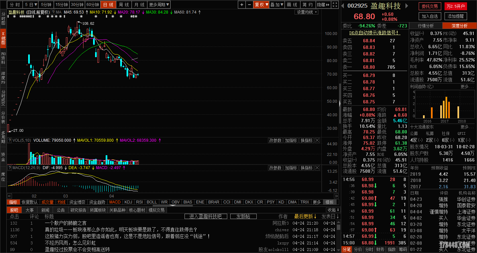Open the 资金 sidebar item
477x253 pixels.
pos(3,157)
